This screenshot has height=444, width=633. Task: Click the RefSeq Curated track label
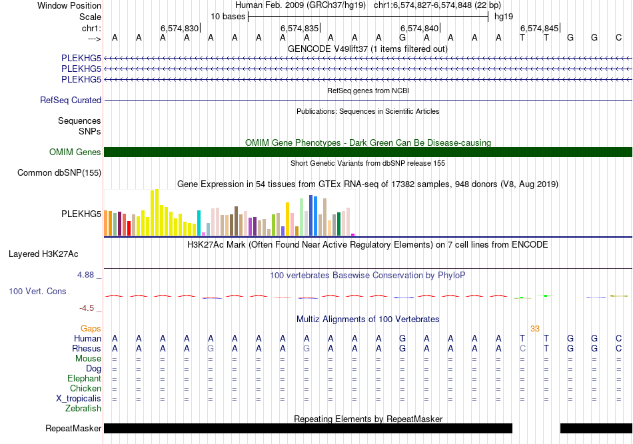pyautogui.click(x=71, y=100)
